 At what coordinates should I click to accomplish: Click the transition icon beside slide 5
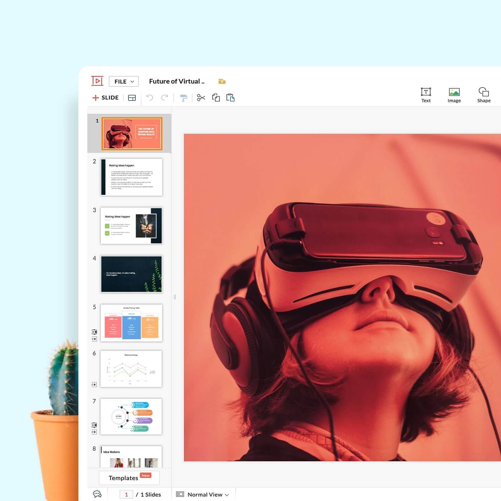(x=94, y=332)
